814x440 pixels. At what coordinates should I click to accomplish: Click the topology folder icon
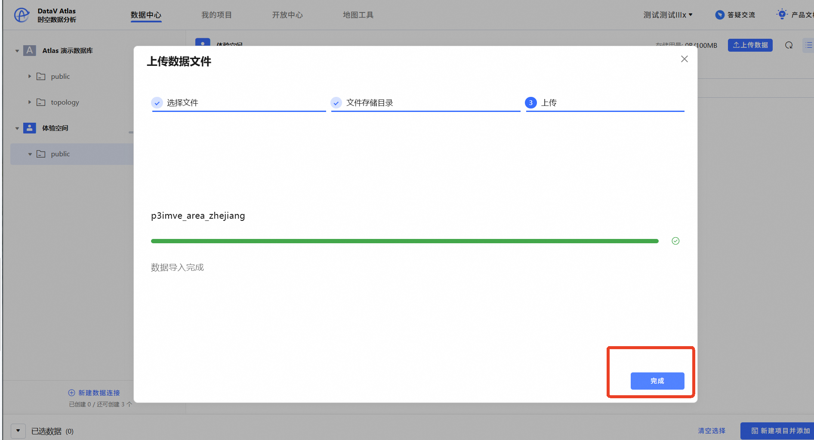[41, 102]
